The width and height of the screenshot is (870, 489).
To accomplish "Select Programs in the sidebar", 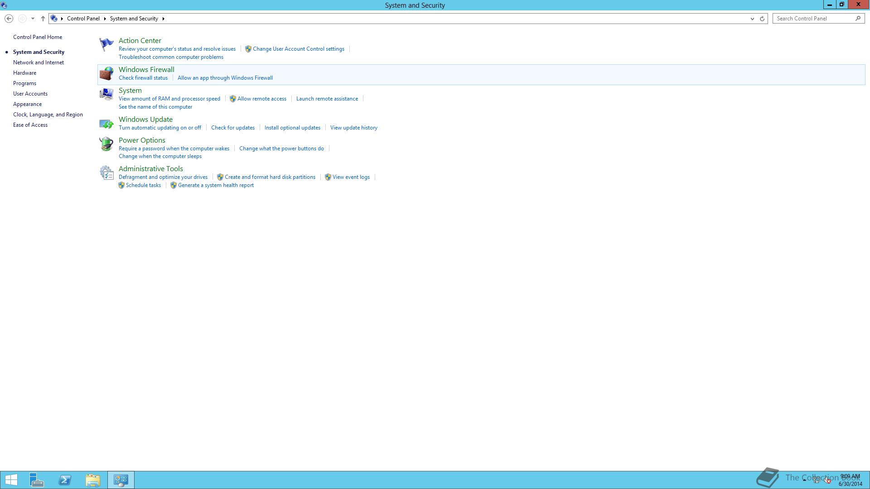I will (x=24, y=83).
